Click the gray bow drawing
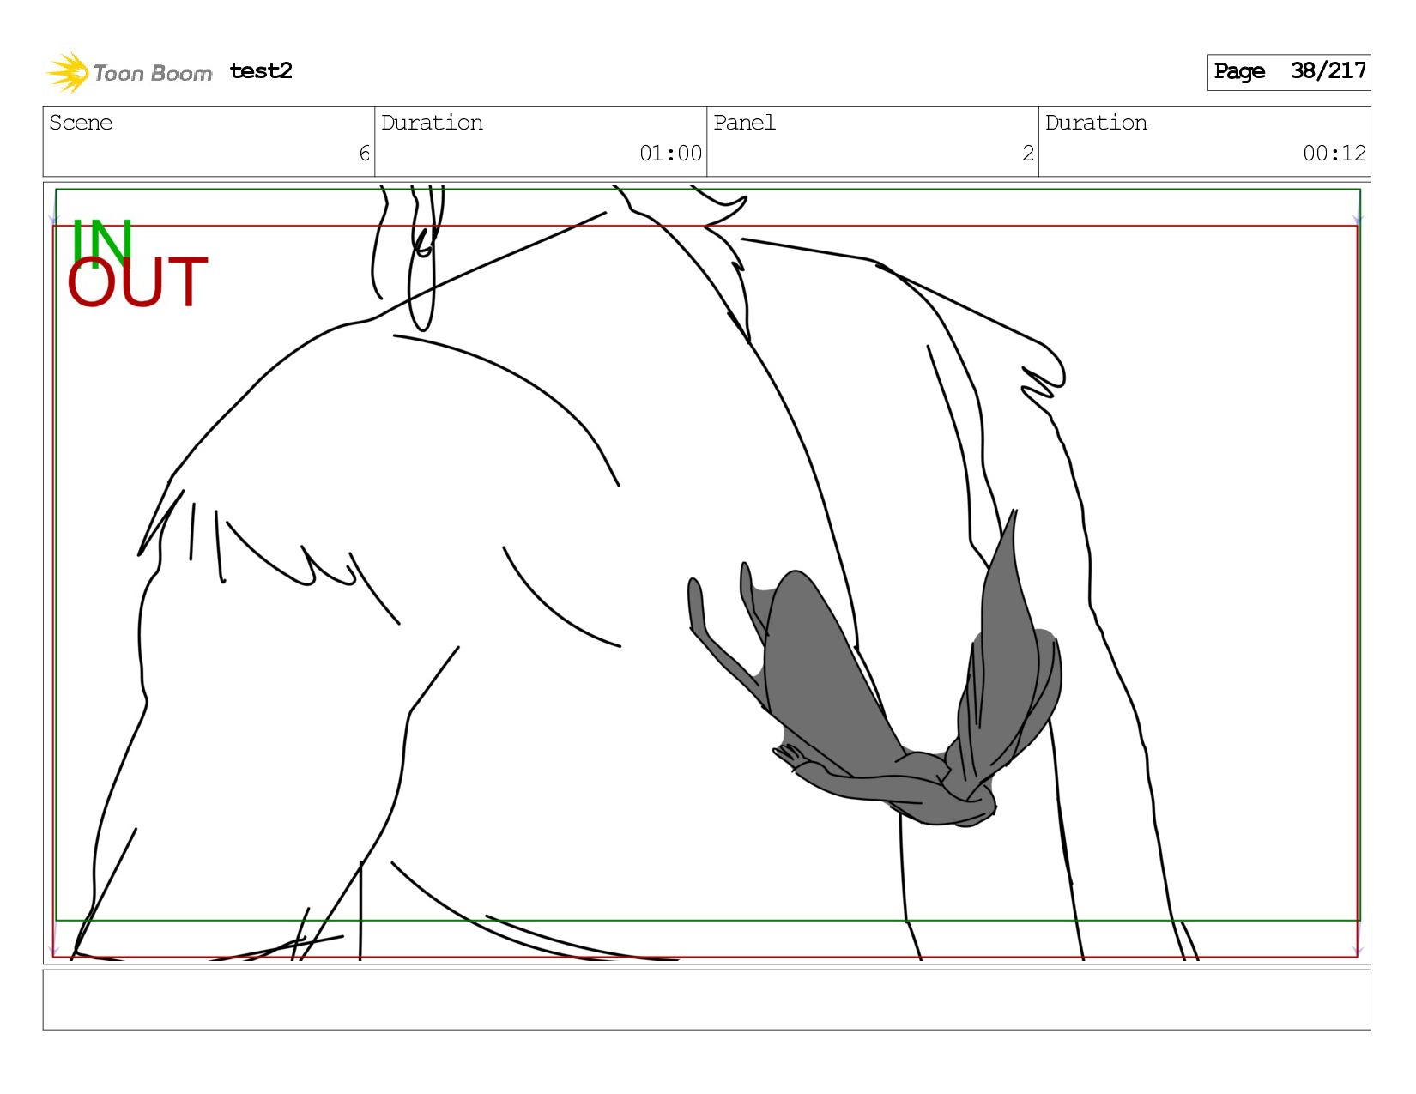 click(875, 686)
